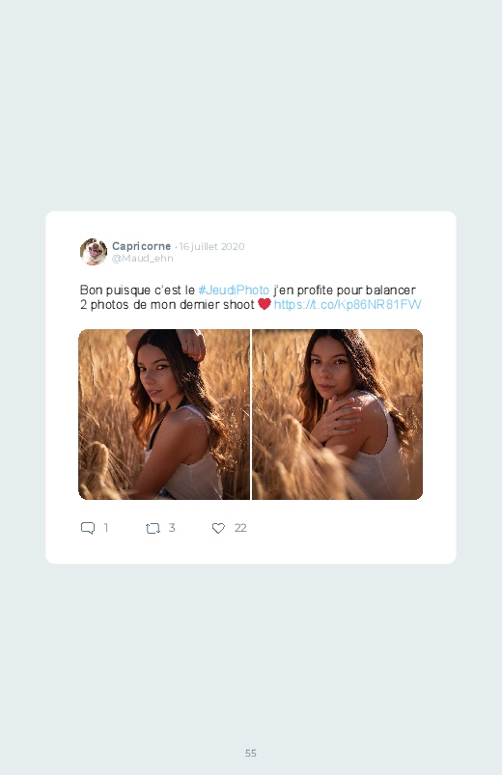Viewport: 502px width, 775px height.
Task: Click page number 55
Action: tap(251, 753)
